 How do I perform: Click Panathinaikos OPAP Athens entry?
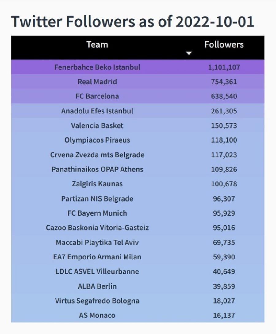point(97,169)
